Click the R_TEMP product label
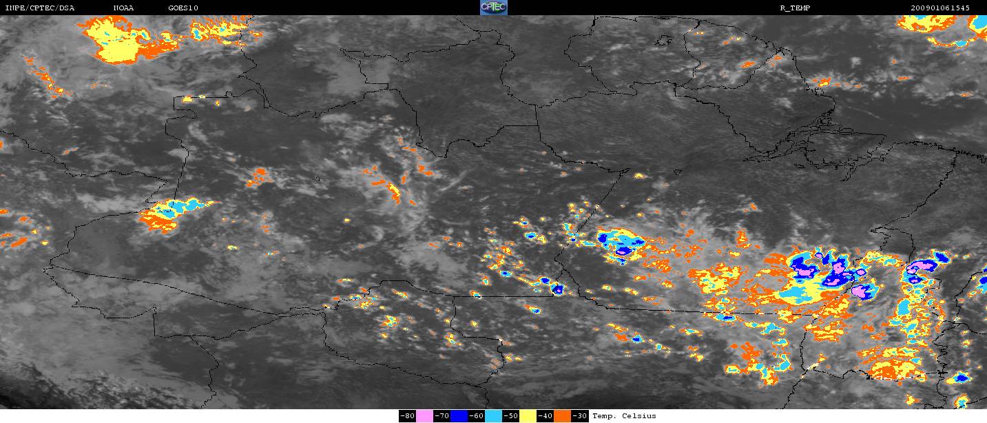 click(x=794, y=8)
